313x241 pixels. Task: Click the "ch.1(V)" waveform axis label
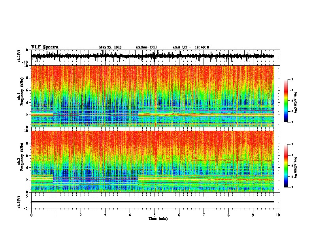[19, 56]
